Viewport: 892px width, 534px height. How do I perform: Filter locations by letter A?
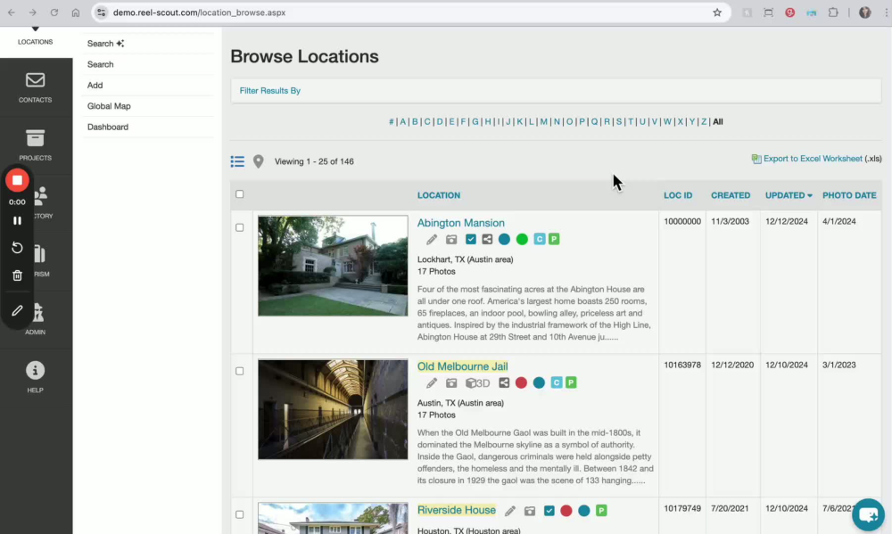[x=403, y=122]
